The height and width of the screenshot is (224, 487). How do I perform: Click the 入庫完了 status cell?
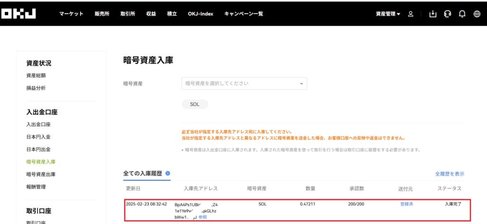453,204
